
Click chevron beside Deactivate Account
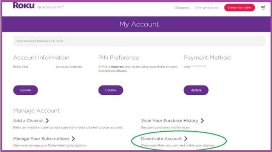186,138
